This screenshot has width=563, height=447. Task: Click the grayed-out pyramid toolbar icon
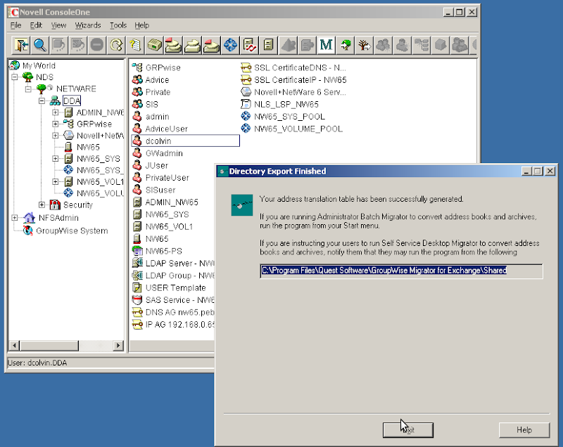click(288, 45)
